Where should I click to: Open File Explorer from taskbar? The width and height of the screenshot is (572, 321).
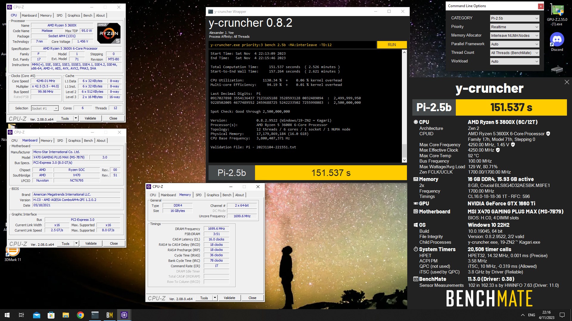[x=66, y=315]
